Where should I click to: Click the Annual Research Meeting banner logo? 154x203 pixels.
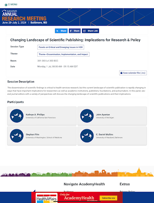25,17
